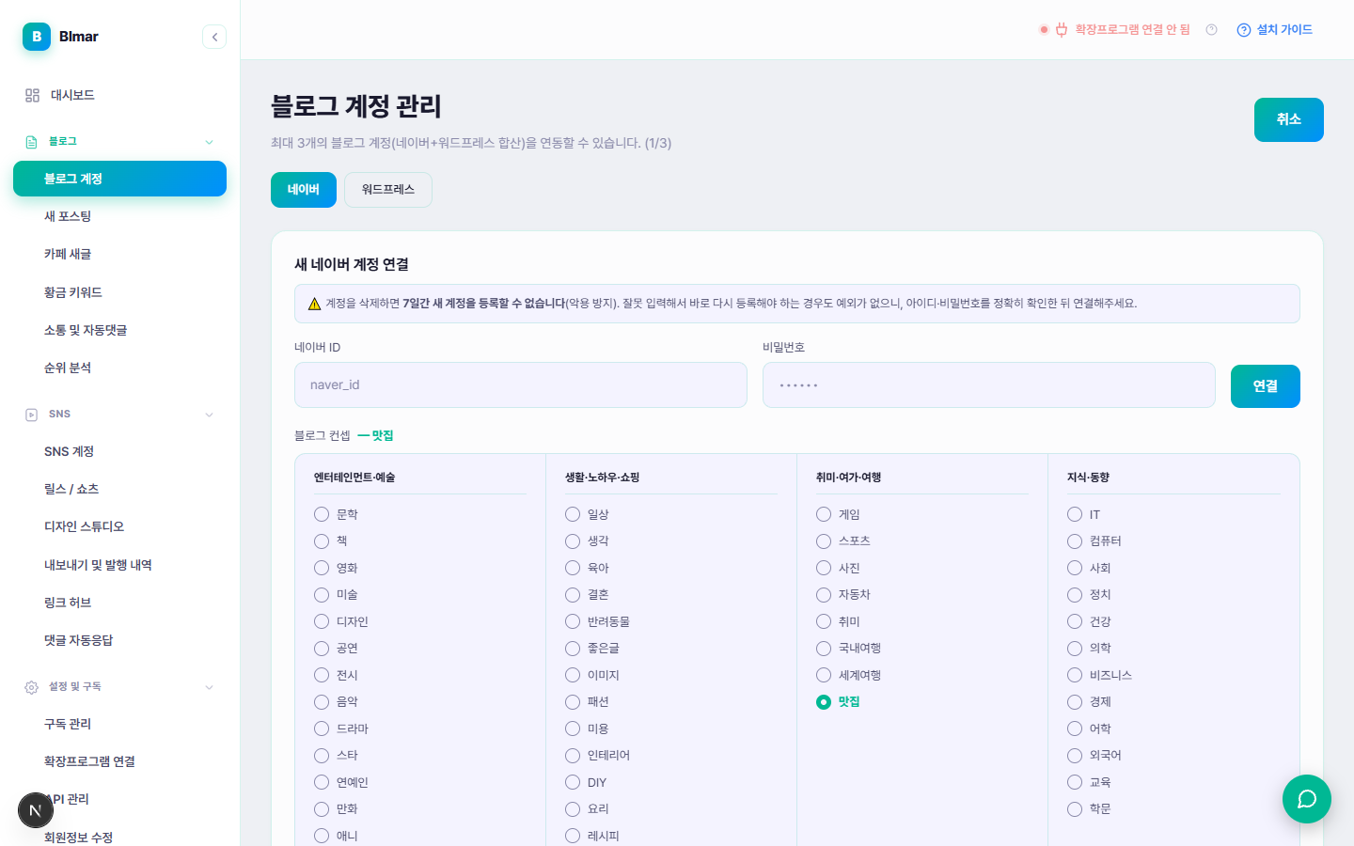This screenshot has width=1354, height=846.
Task: Select the 패션 radio button
Action: point(573,702)
